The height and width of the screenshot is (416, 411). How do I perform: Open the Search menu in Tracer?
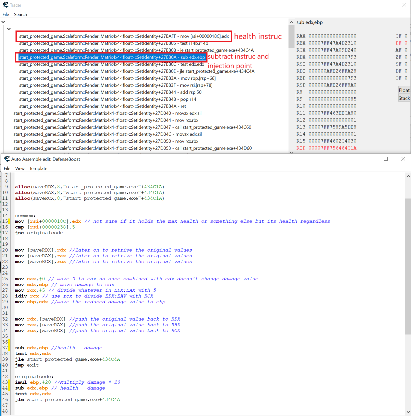point(20,14)
